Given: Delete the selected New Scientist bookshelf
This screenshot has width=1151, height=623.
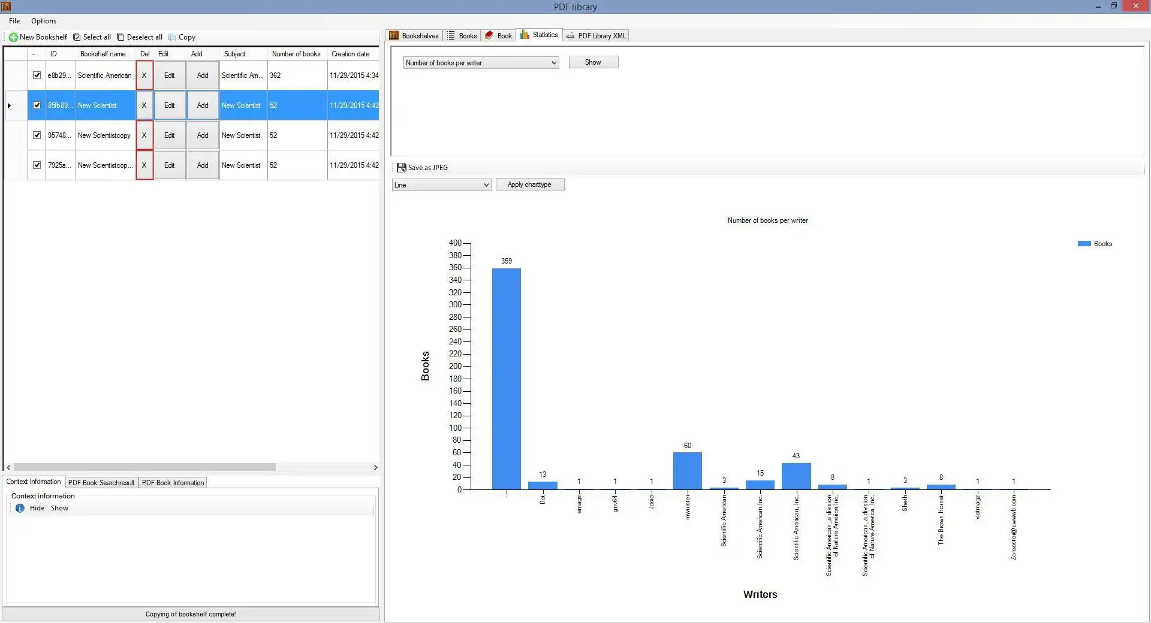Looking at the screenshot, I should tap(144, 105).
